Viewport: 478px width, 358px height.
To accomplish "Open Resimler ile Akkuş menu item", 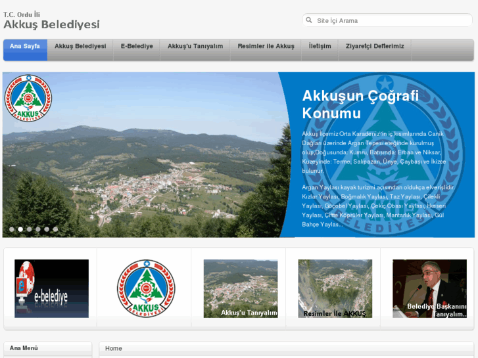I will pyautogui.click(x=266, y=50).
